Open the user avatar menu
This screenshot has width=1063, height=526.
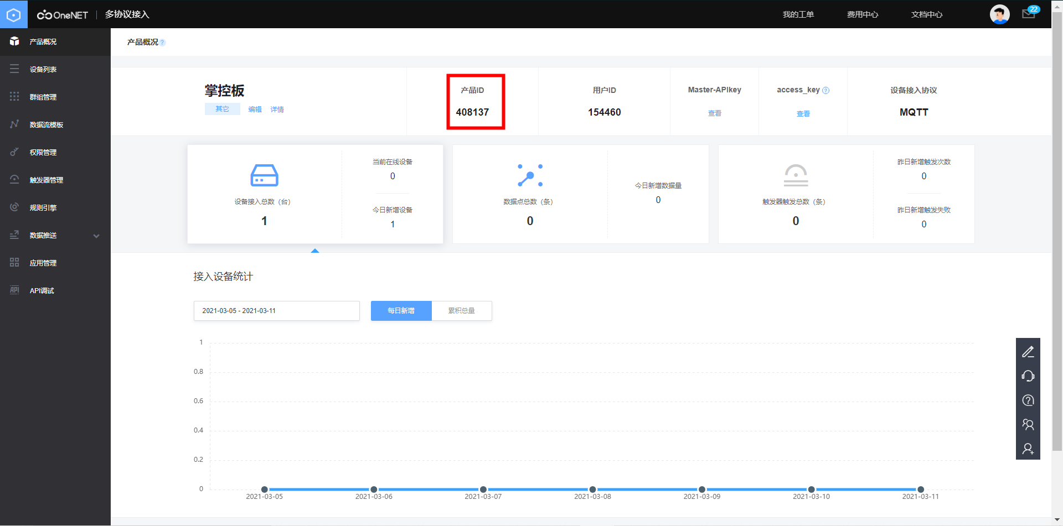[x=999, y=14]
